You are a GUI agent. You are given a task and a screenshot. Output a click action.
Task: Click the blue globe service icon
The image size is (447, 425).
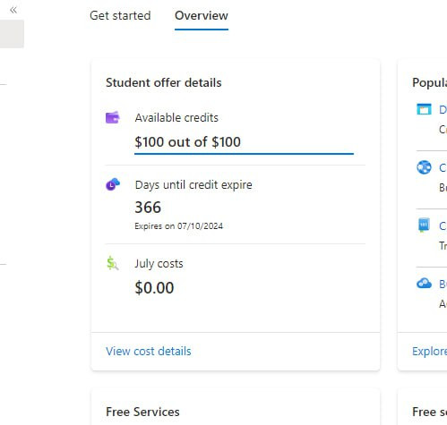click(x=424, y=167)
